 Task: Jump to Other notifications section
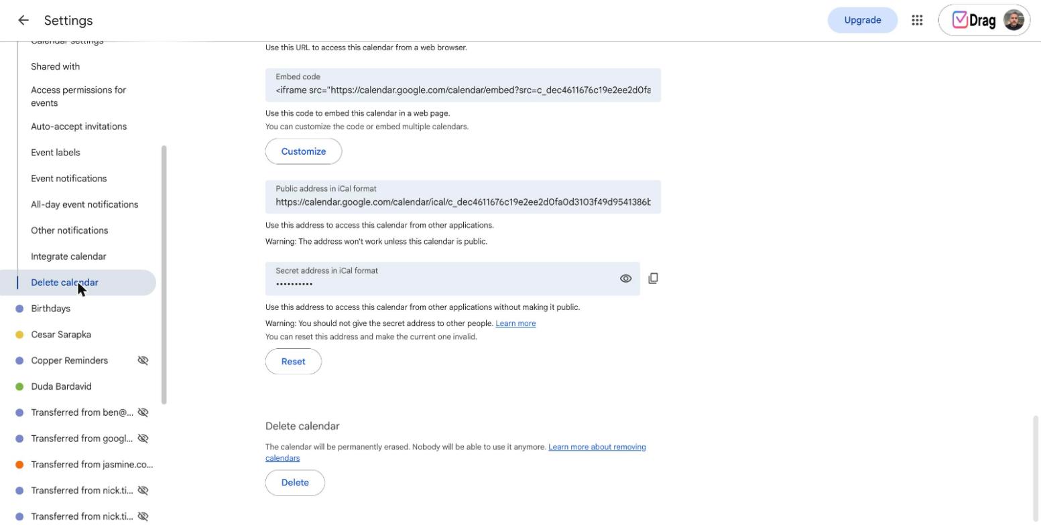click(x=70, y=230)
